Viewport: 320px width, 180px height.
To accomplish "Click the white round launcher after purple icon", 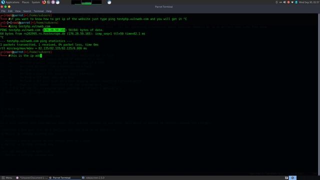I will pos(58,2).
